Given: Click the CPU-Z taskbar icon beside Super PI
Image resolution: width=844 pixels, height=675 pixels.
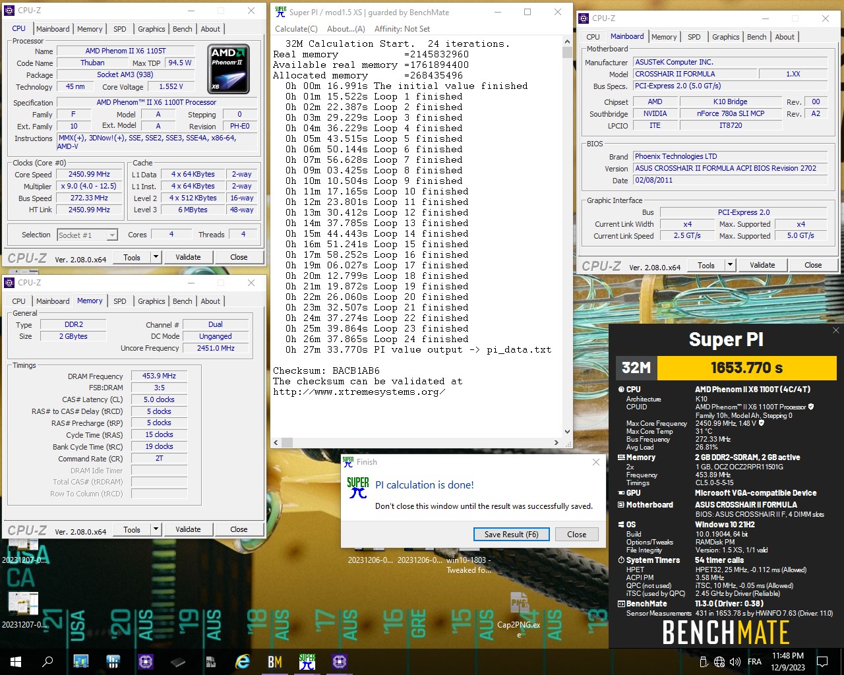Looking at the screenshot, I should 340,661.
